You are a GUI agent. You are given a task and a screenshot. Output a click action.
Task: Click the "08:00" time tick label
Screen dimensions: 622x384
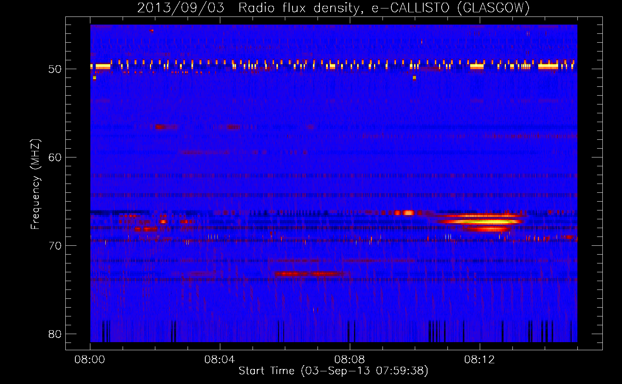click(90, 360)
